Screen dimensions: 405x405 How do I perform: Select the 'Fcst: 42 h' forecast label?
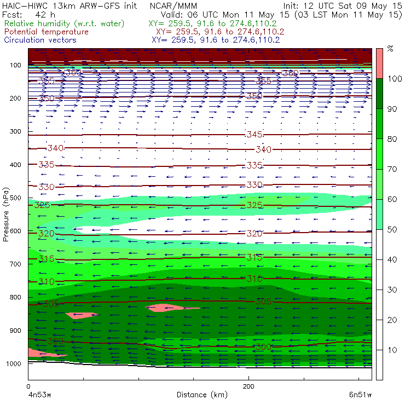pos(28,14)
